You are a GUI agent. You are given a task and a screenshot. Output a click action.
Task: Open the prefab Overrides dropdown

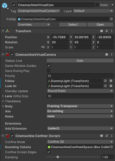click(x=34, y=25)
